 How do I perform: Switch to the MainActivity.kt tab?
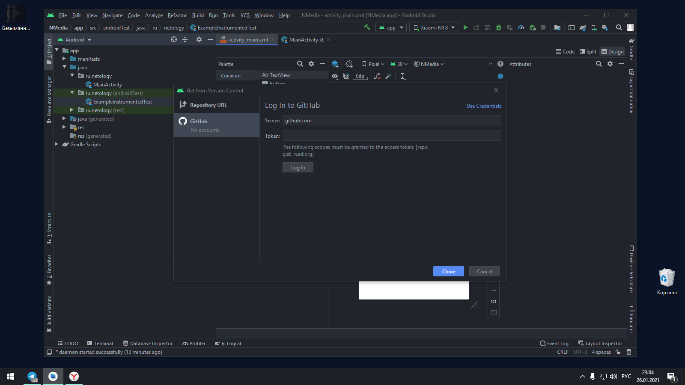(306, 39)
